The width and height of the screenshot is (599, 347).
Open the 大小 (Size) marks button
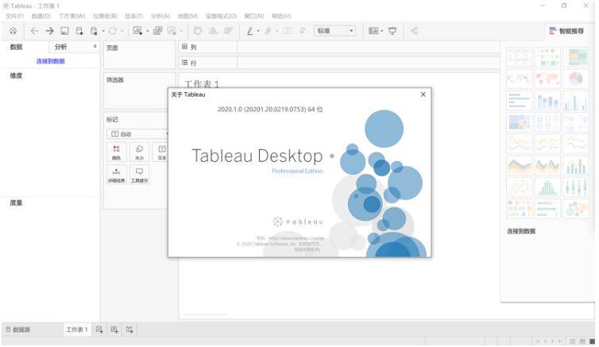139,152
